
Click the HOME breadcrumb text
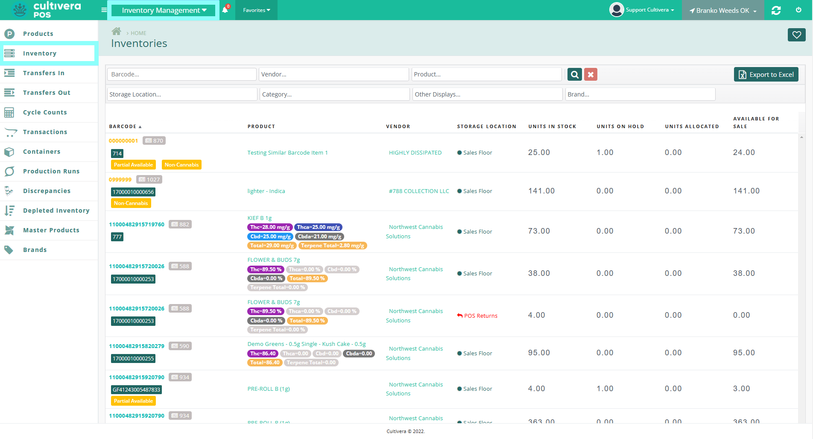pos(138,33)
